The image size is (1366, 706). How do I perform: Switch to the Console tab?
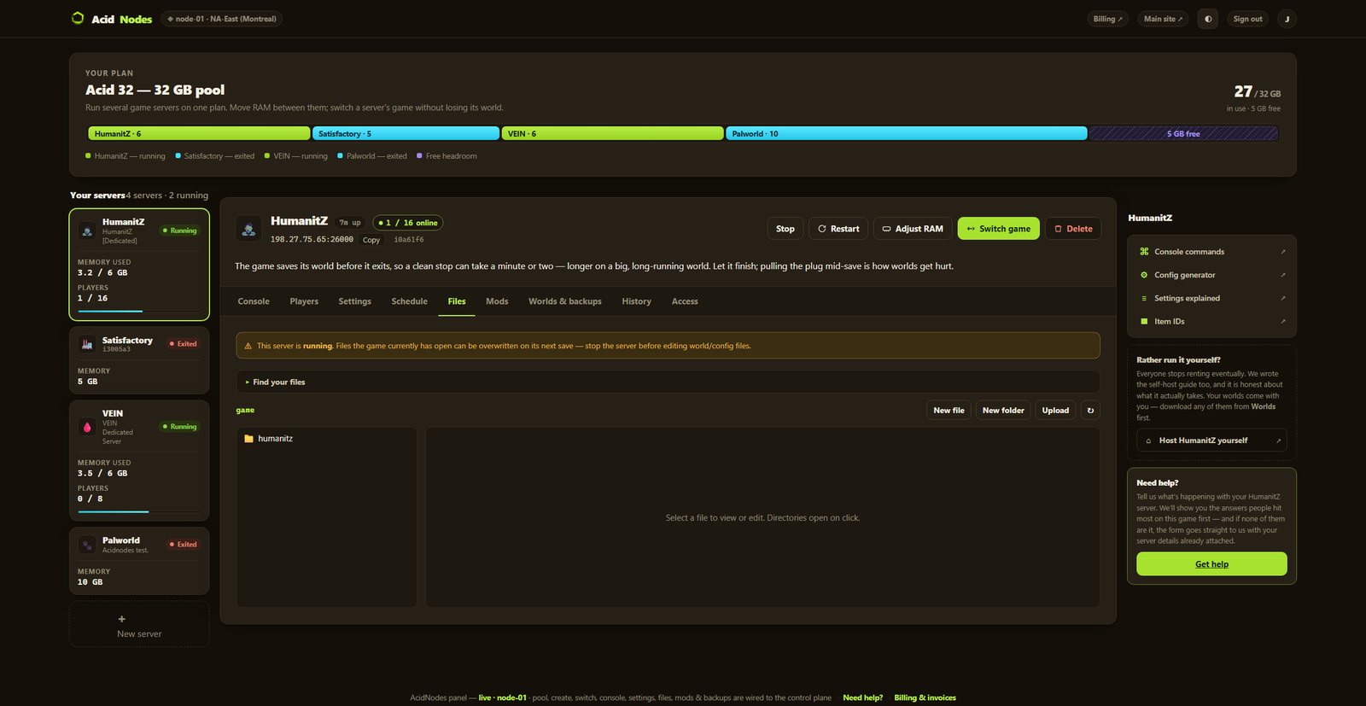254,301
